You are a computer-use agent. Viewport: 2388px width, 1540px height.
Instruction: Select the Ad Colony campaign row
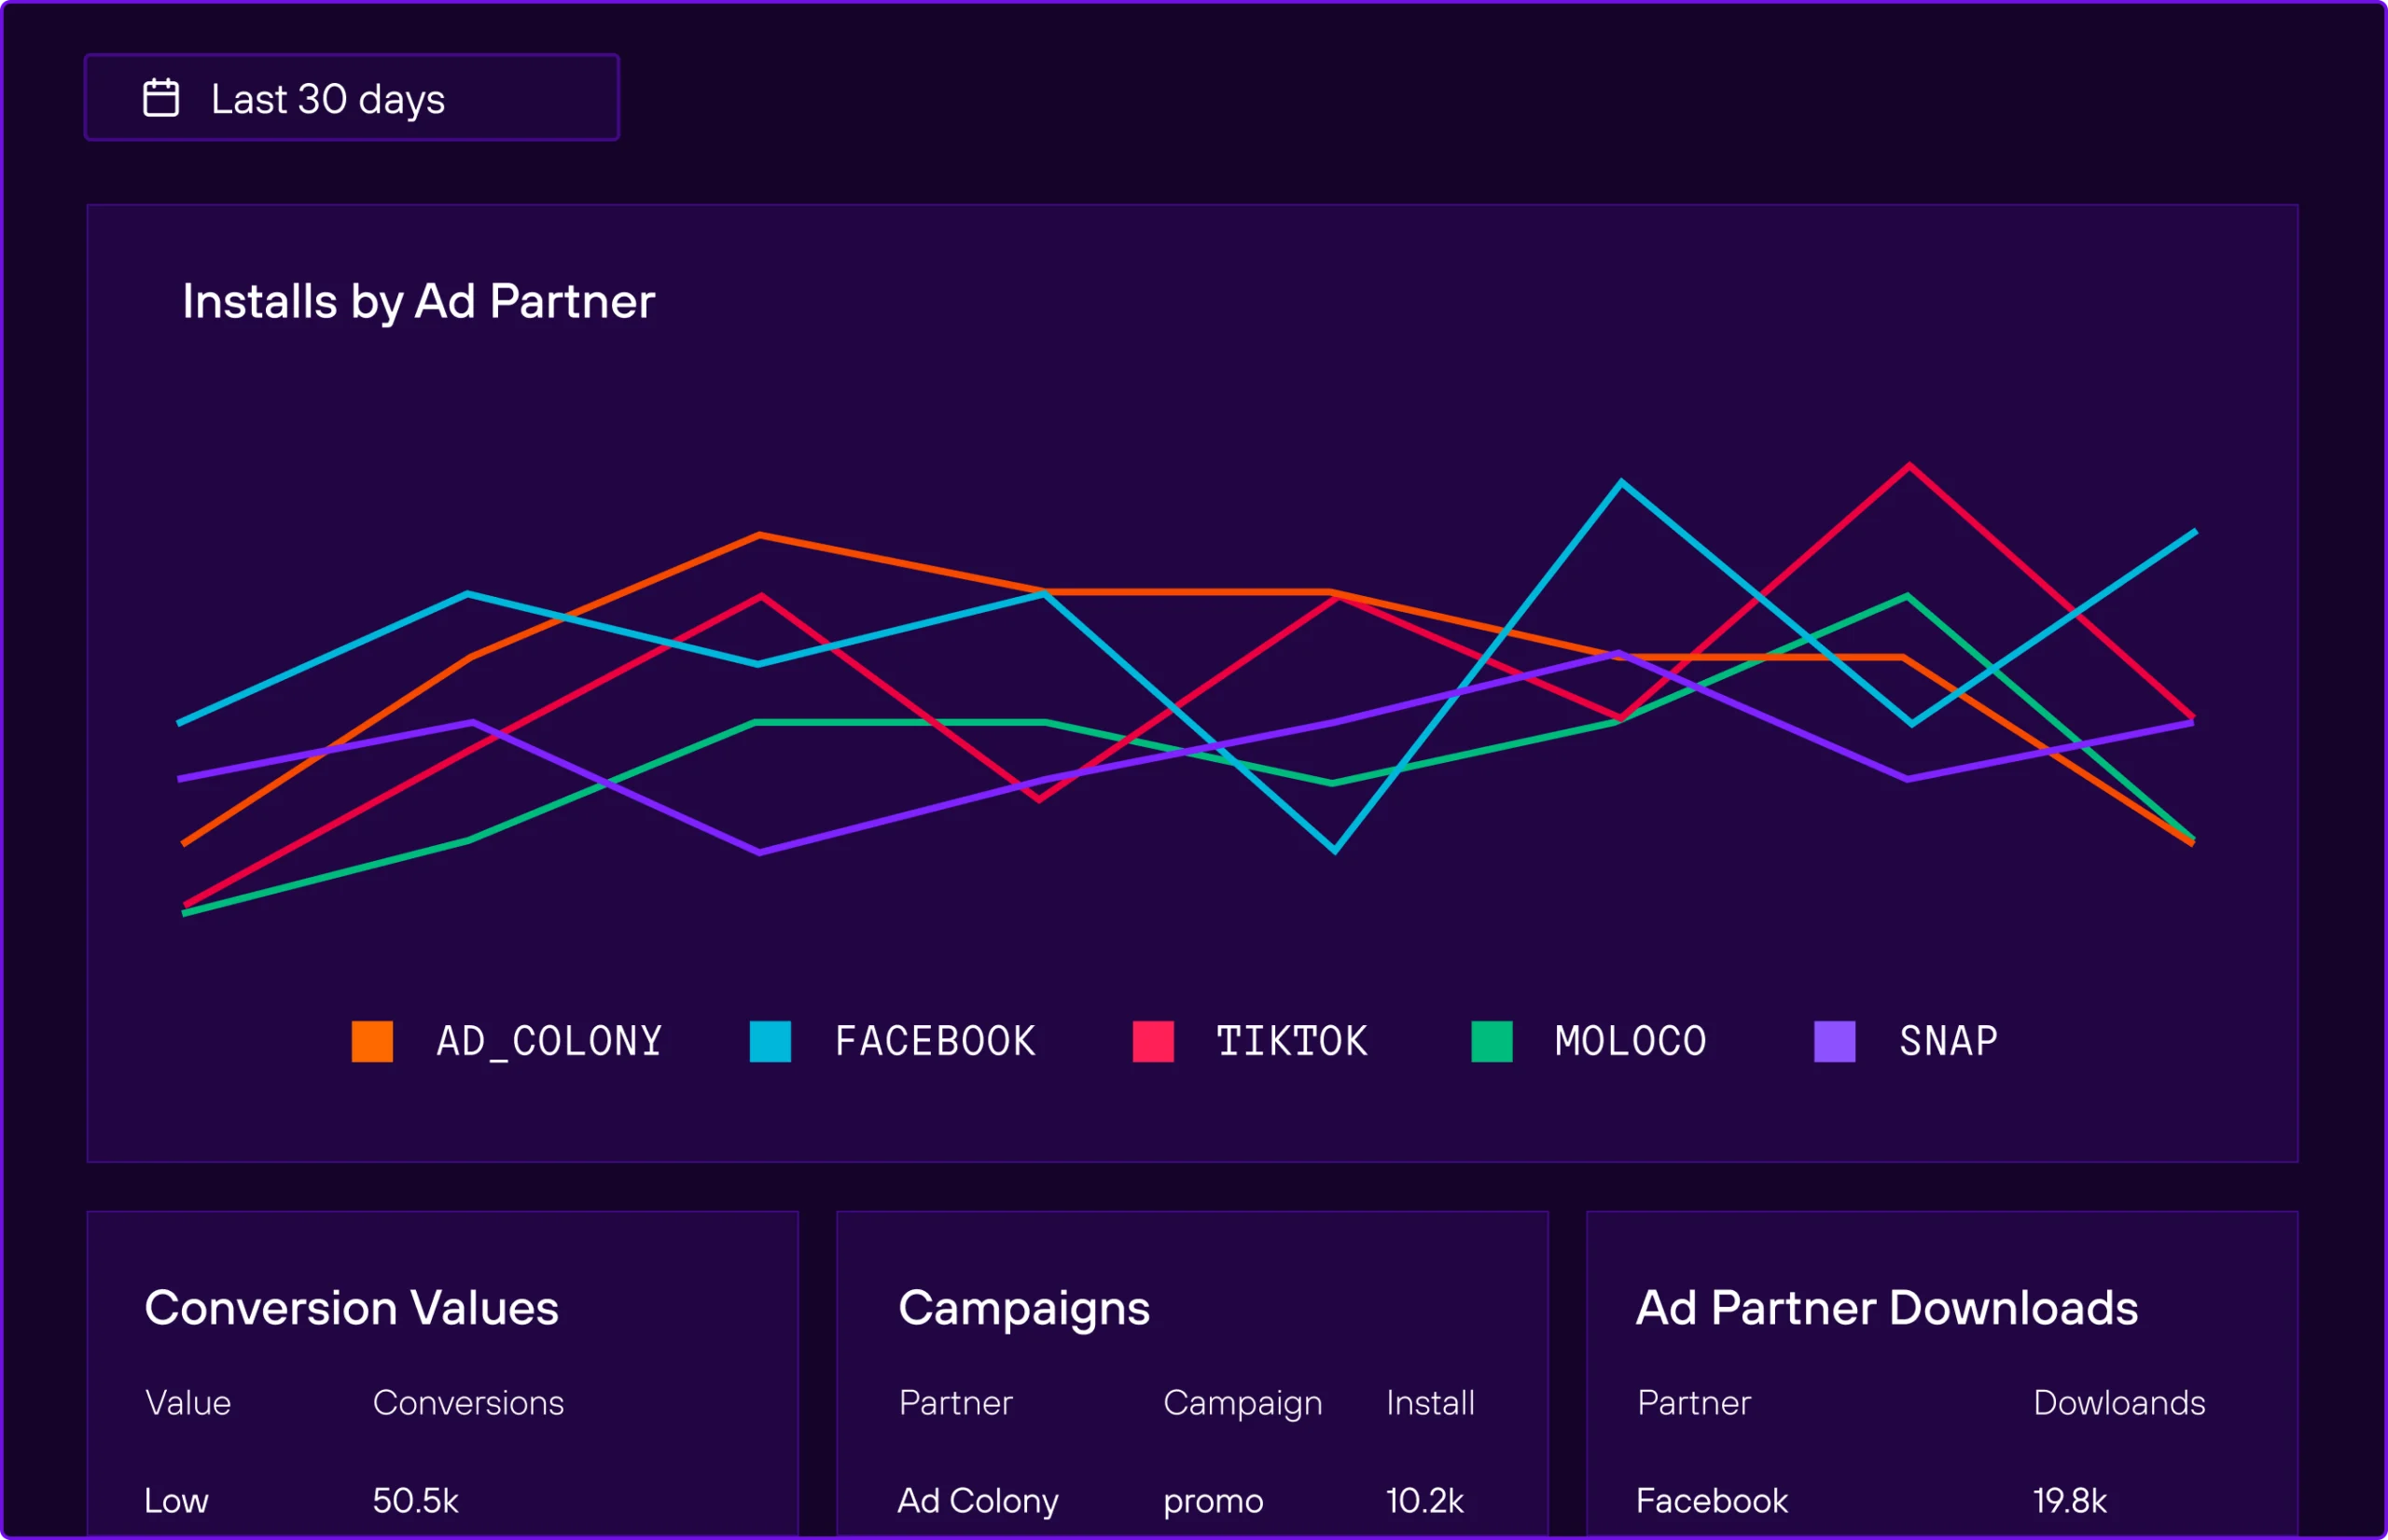pos(978,1500)
